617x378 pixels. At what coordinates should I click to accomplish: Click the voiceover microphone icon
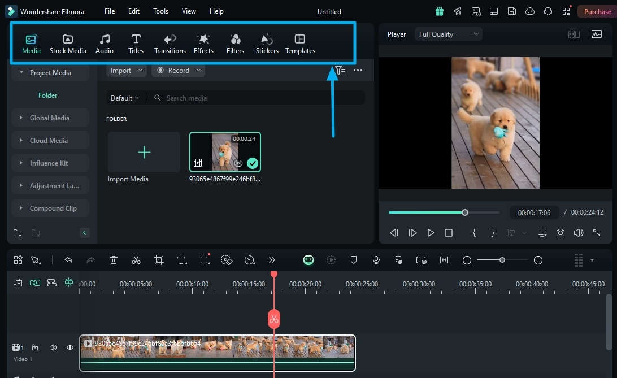click(376, 260)
